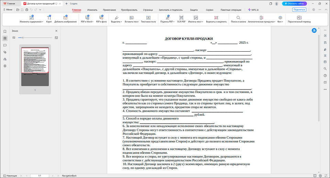330x178 pixels.
Task: Enter fullscreen via status bar icon
Action: (x=326, y=176)
